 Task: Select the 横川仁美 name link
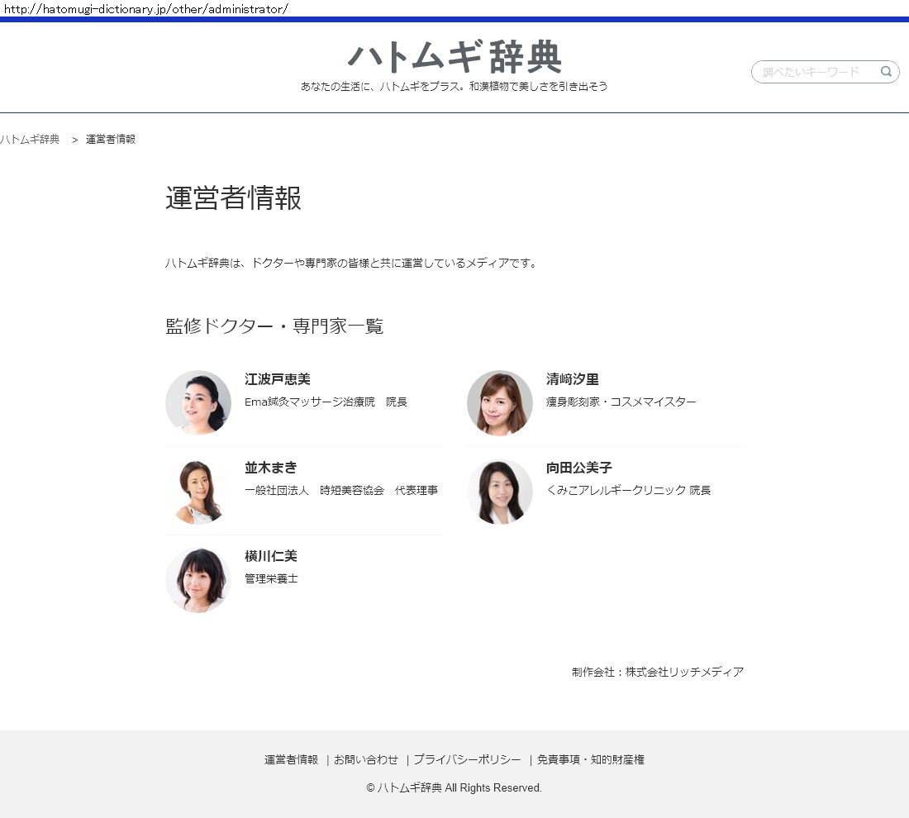click(271, 556)
